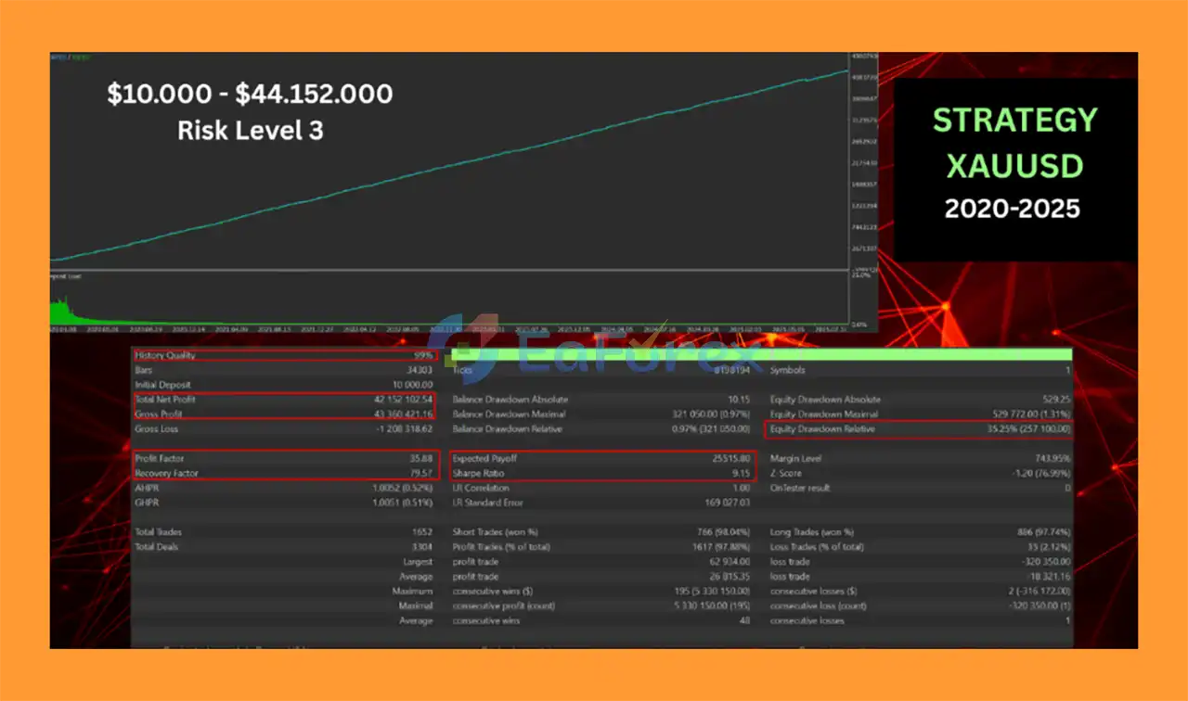Screen dimensions: 1188x701
Task: Click the Long Trades (won %) row
Action: [x=919, y=532]
